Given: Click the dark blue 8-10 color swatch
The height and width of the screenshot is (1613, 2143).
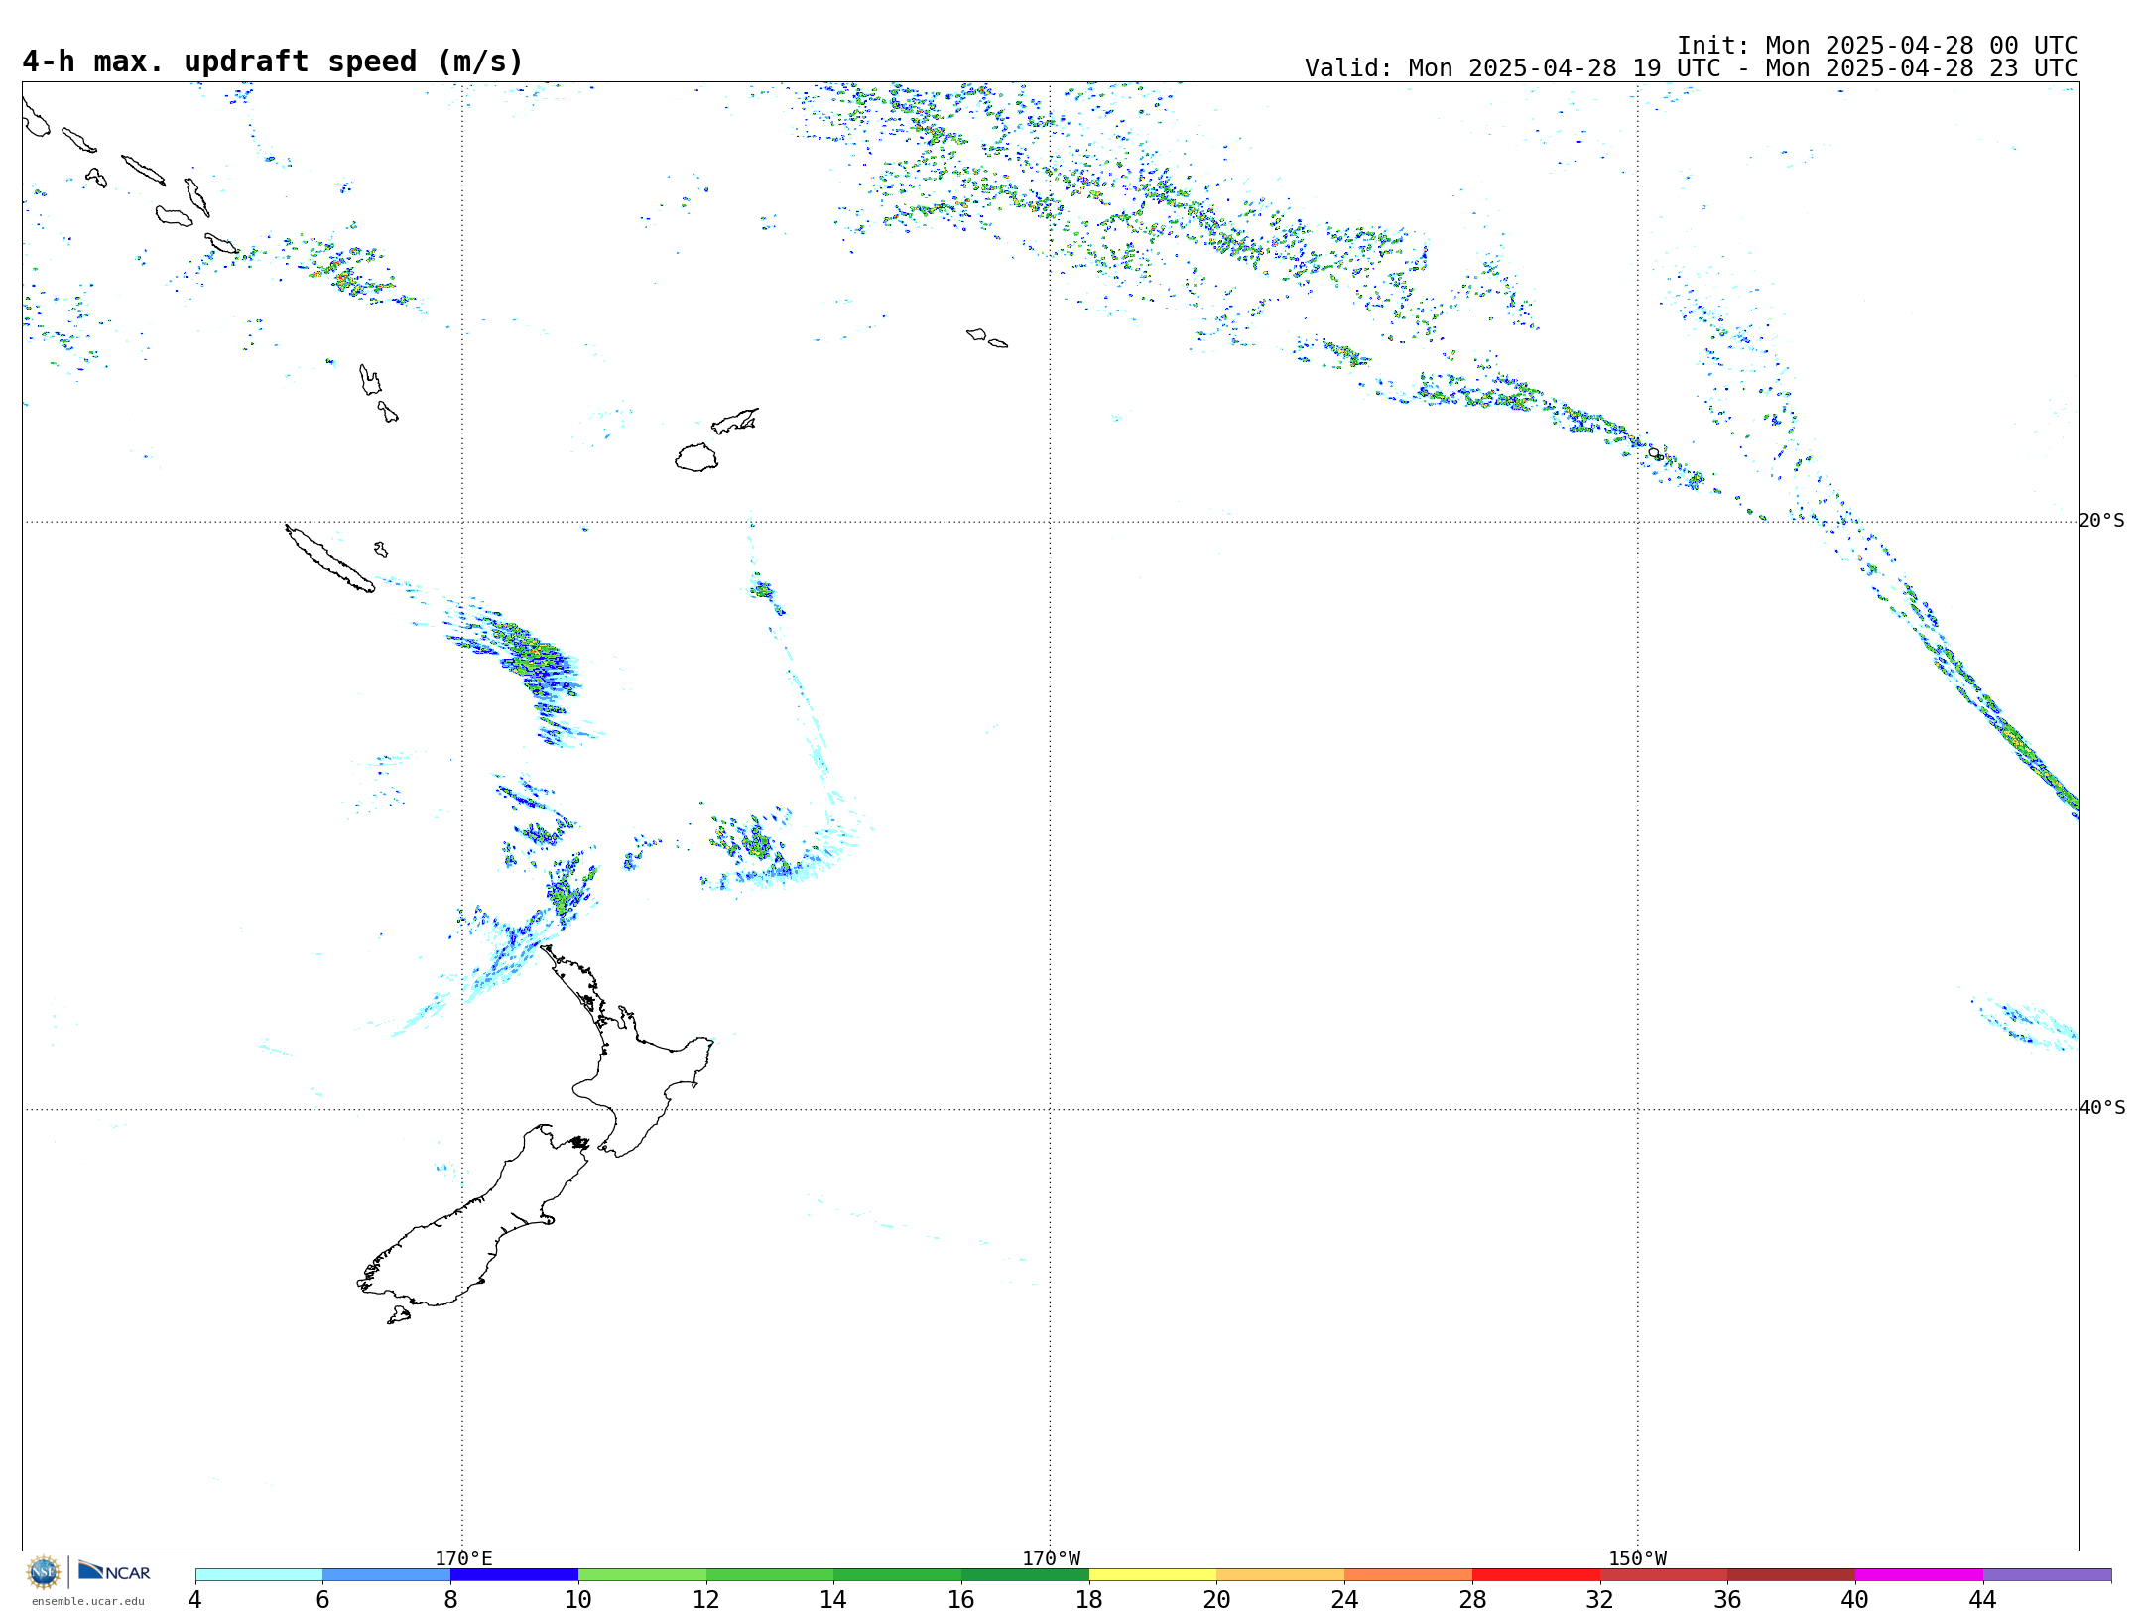Looking at the screenshot, I should tap(514, 1574).
